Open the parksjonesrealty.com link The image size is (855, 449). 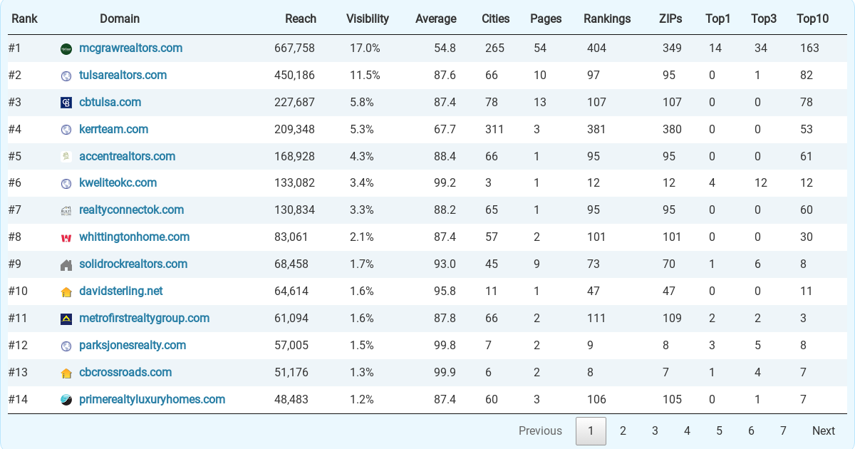(133, 345)
